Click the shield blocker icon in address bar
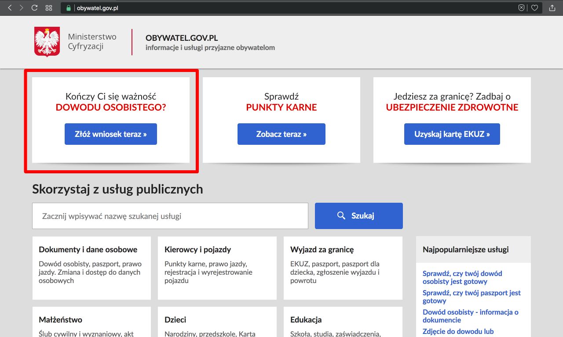This screenshot has height=337, width=563. pos(521,8)
